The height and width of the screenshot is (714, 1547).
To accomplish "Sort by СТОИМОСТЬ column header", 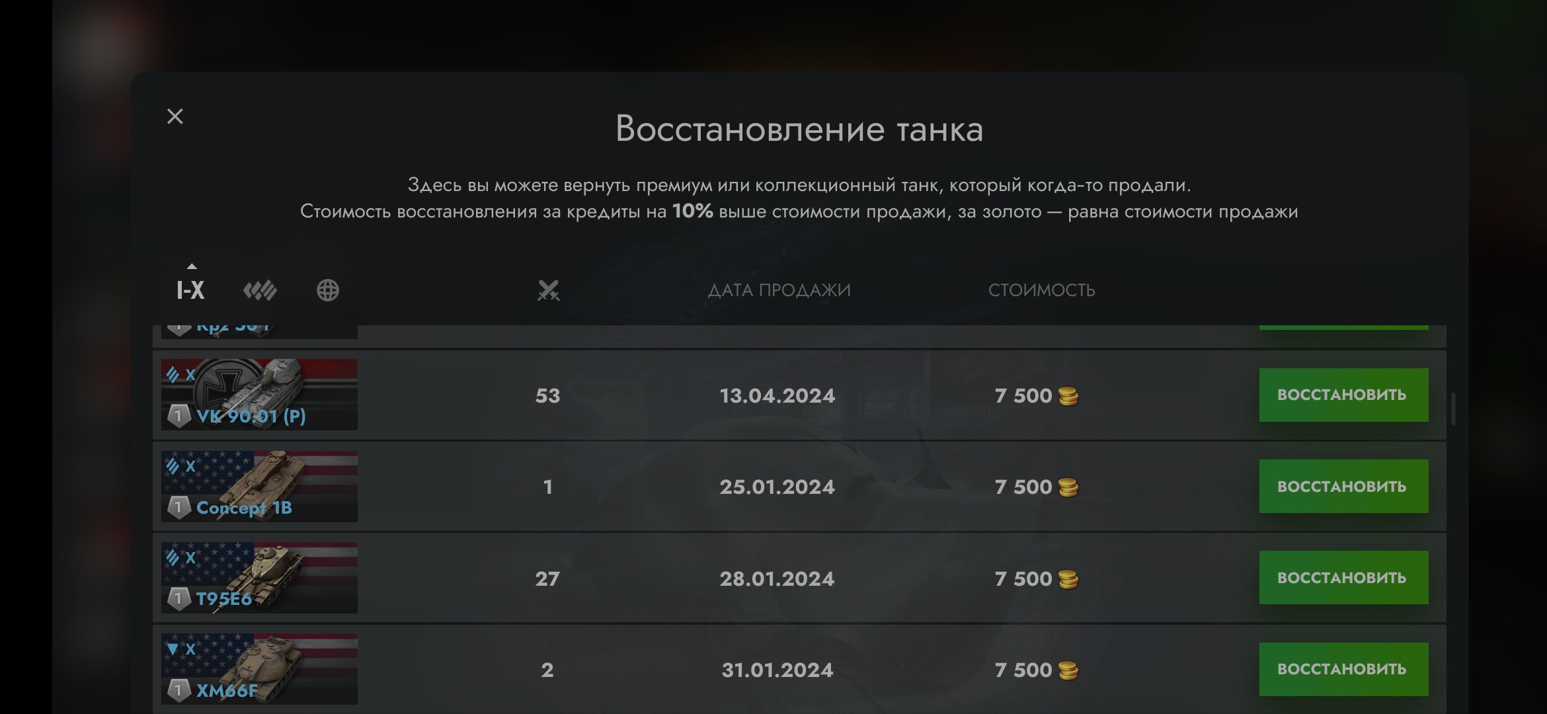I will (x=1041, y=290).
